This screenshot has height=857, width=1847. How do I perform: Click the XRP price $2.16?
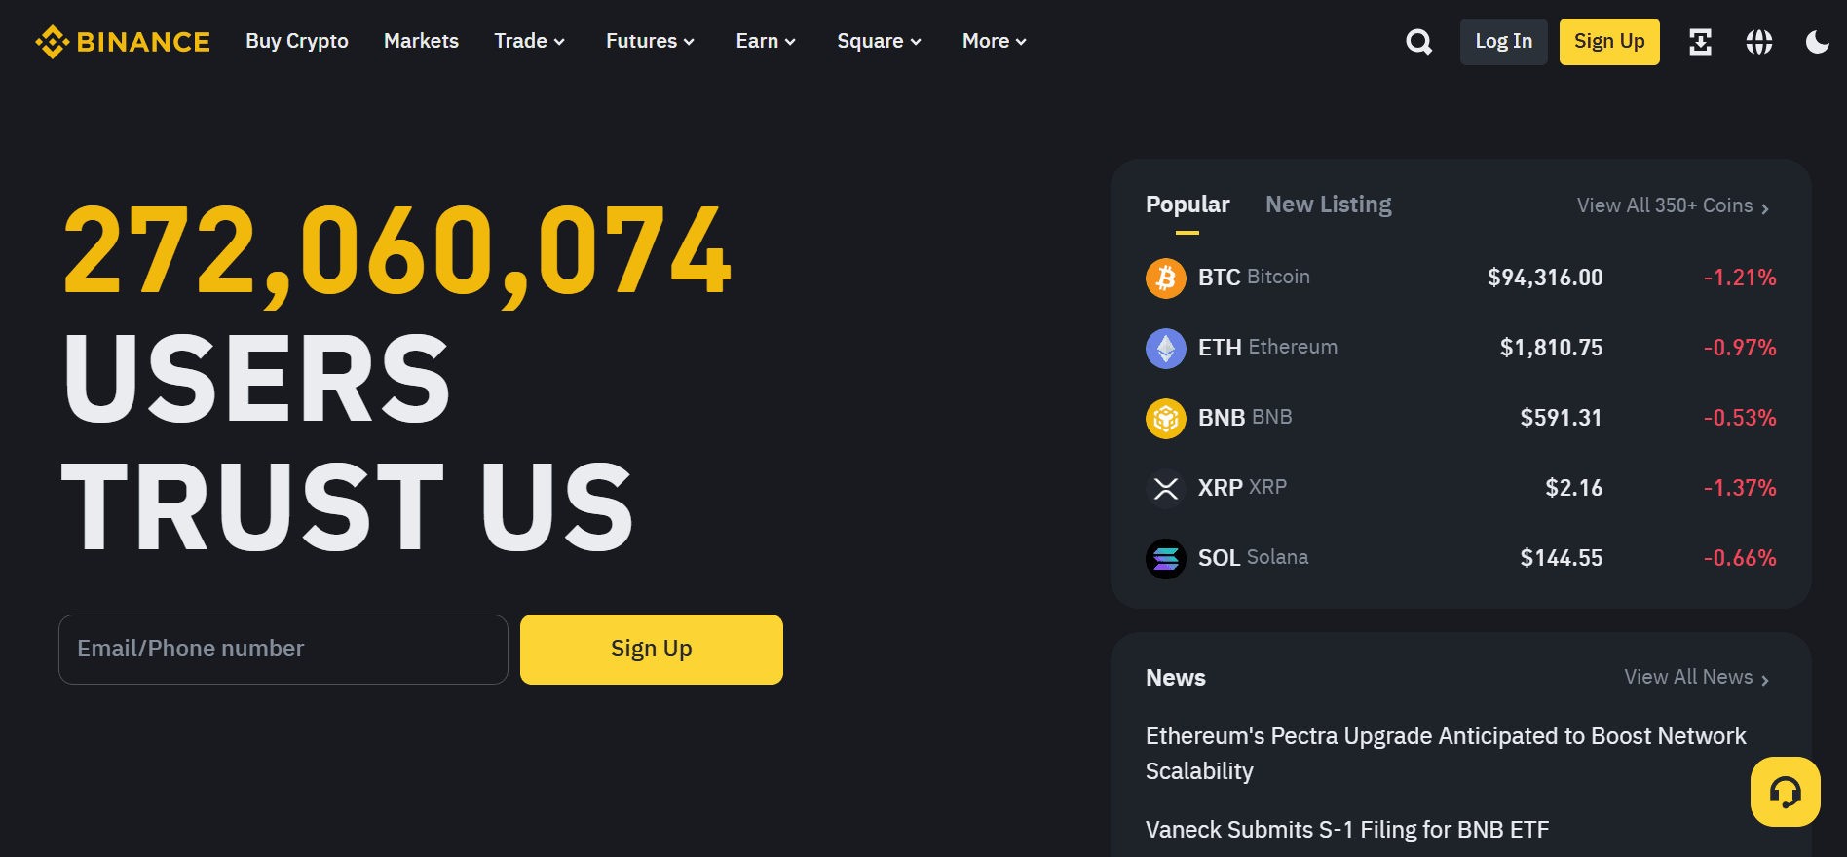point(1574,488)
